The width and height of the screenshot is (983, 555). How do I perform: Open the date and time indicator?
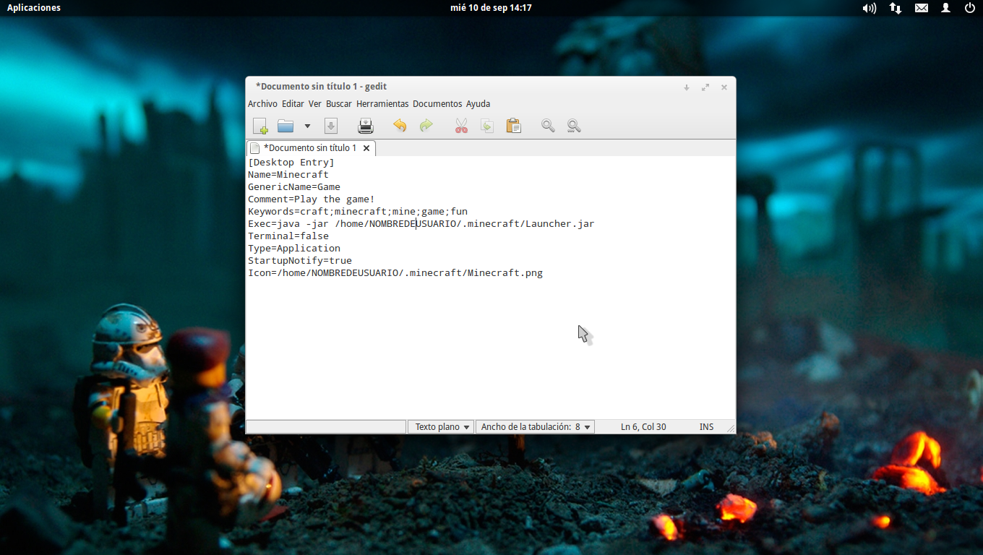491,8
